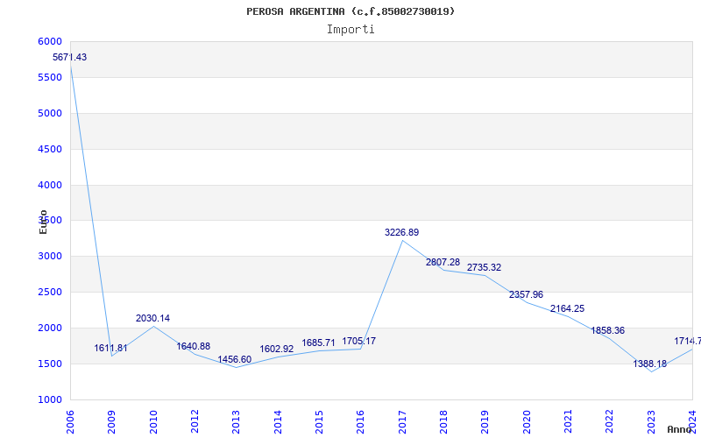Click the 2017 x-axis year label
This screenshot has width=701, height=438.
402,421
